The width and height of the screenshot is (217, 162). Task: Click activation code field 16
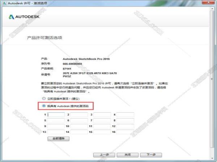(125, 132)
